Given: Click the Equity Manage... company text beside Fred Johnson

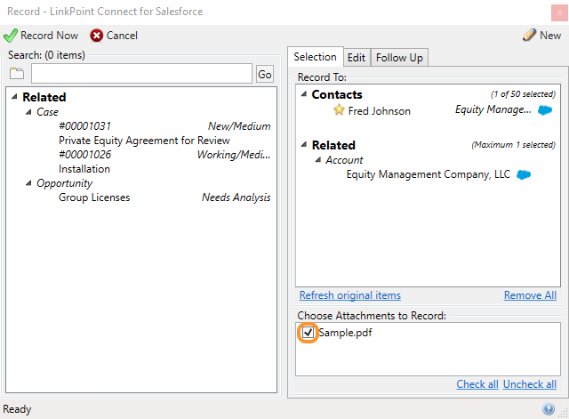Looking at the screenshot, I should click(x=493, y=109).
